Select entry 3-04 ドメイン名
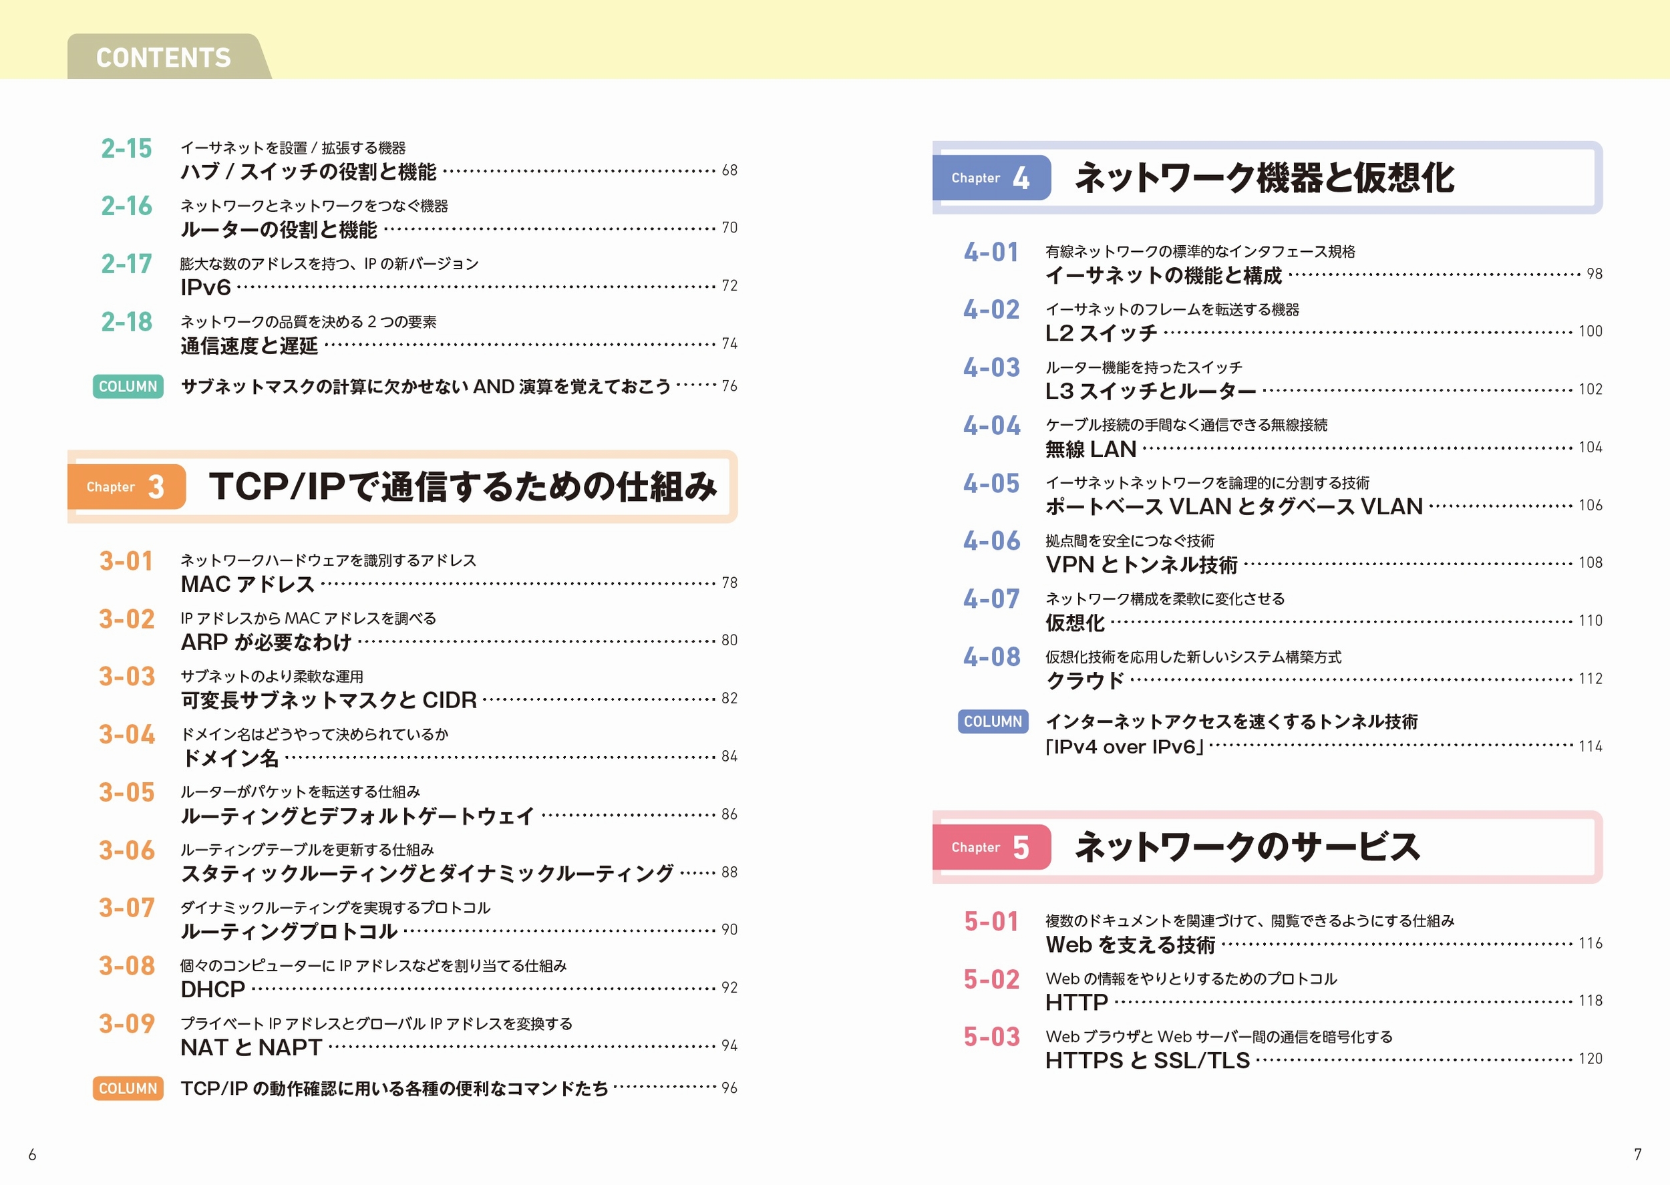The width and height of the screenshot is (1670, 1185). coord(419,745)
